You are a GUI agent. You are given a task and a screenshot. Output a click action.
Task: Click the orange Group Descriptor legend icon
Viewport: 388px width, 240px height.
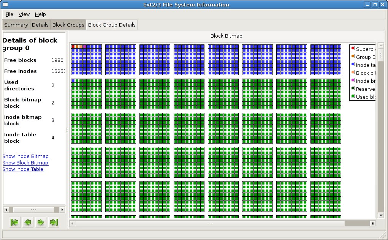click(353, 57)
